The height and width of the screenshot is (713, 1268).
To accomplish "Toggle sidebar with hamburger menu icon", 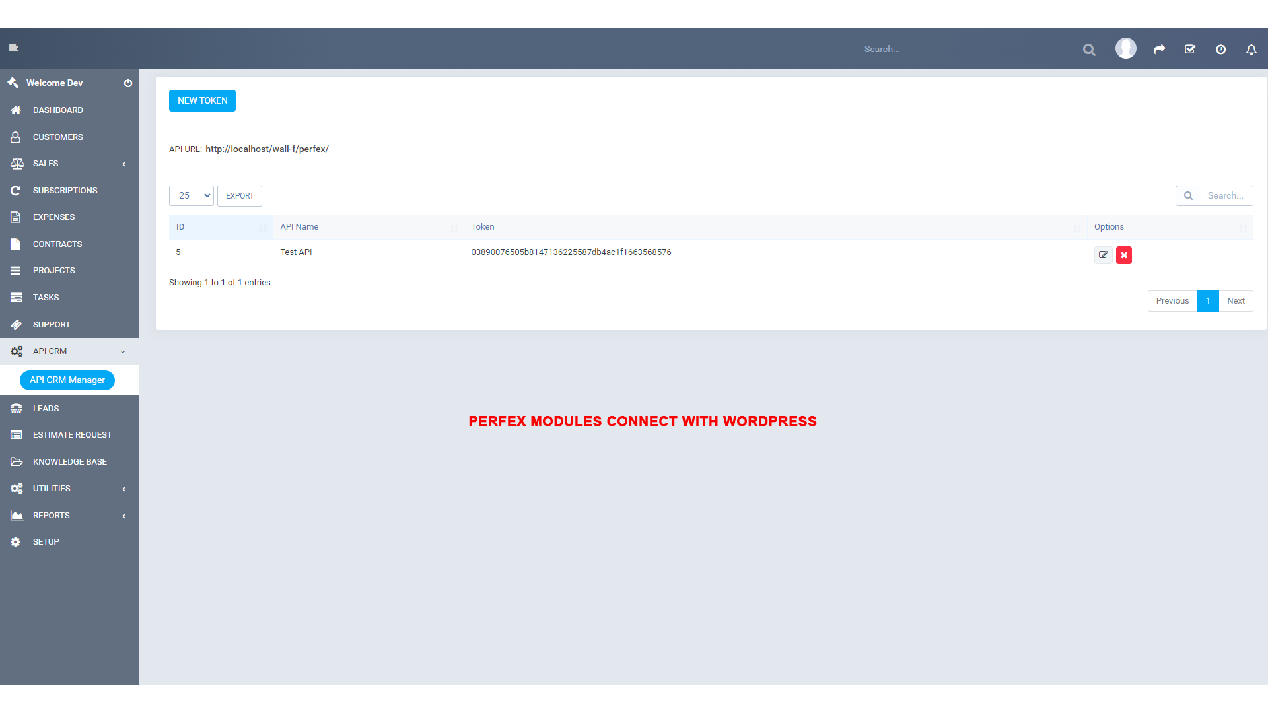I will click(13, 48).
